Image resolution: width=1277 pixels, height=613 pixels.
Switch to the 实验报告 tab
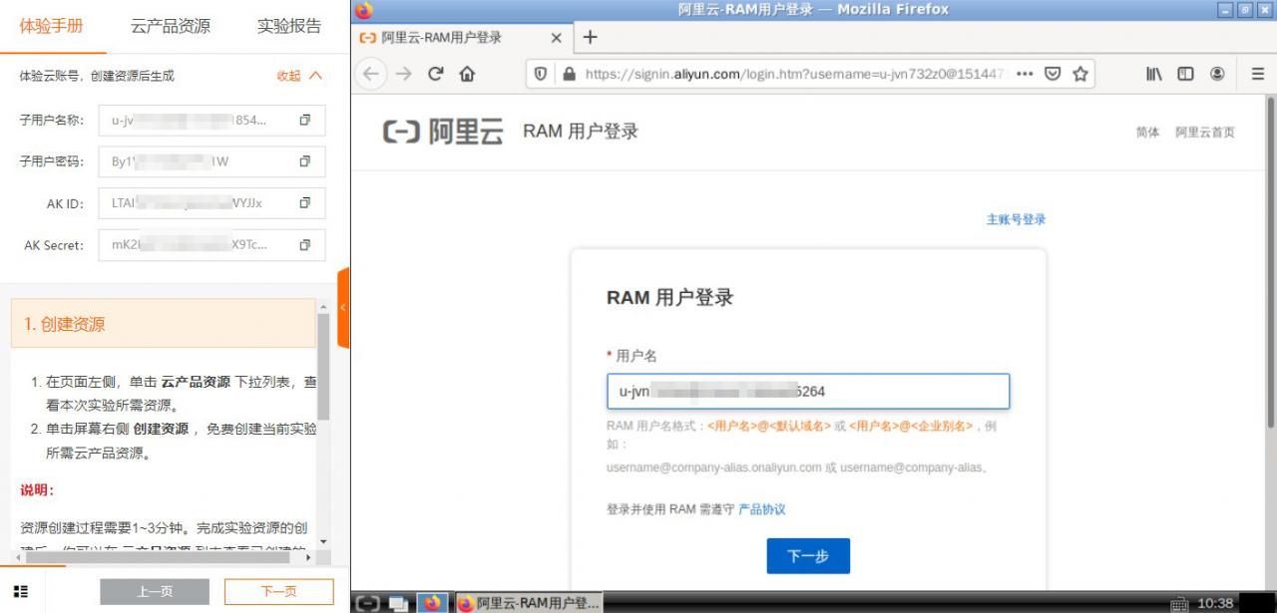[288, 27]
